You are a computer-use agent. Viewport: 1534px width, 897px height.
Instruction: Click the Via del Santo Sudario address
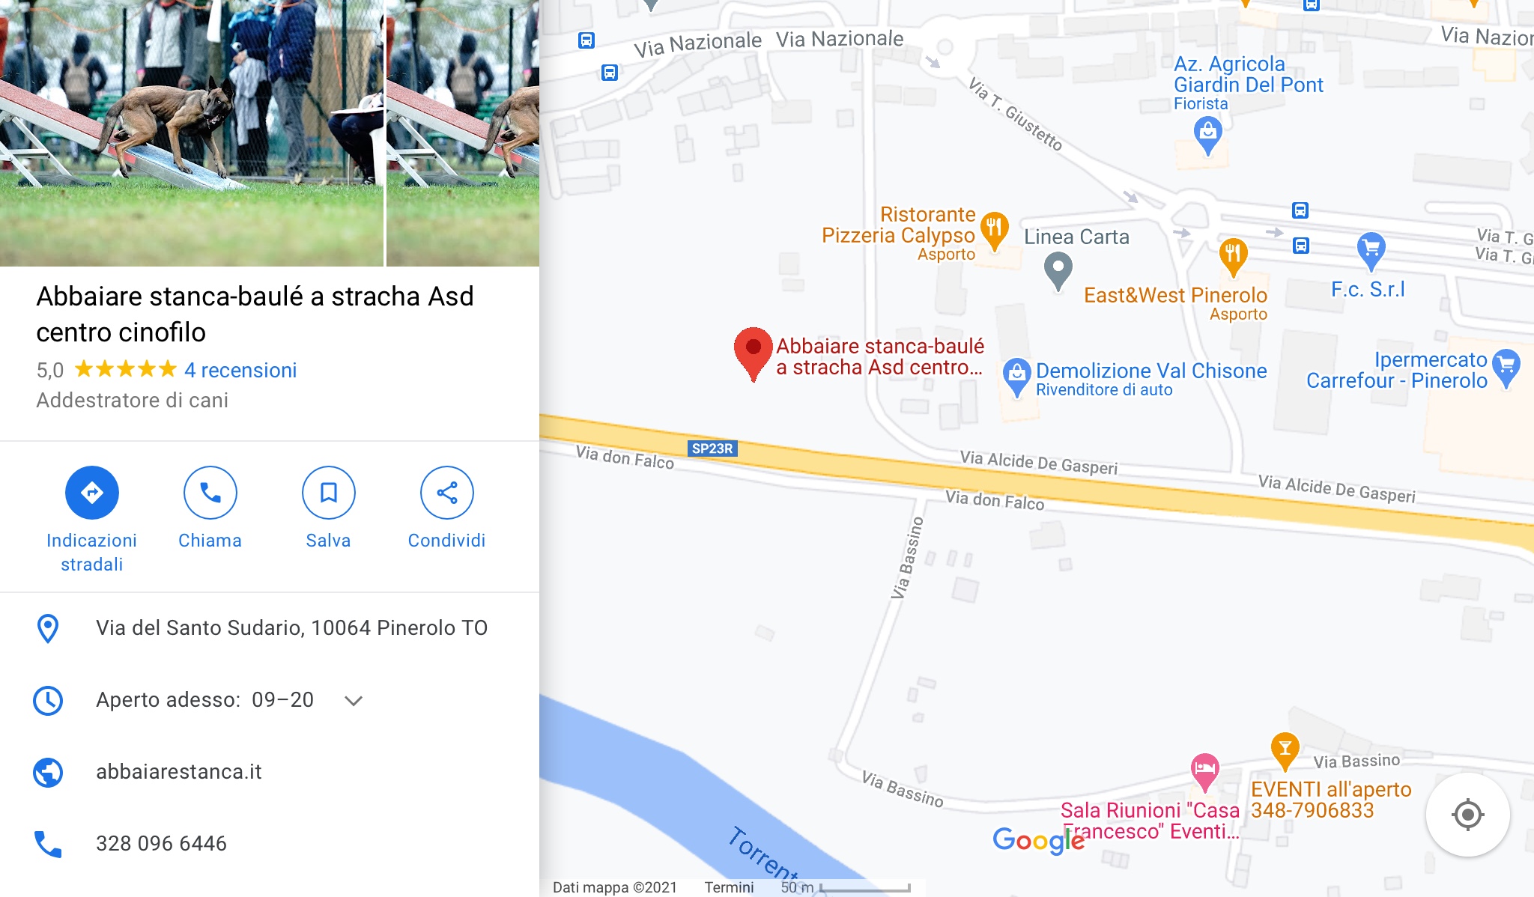pyautogui.click(x=291, y=628)
